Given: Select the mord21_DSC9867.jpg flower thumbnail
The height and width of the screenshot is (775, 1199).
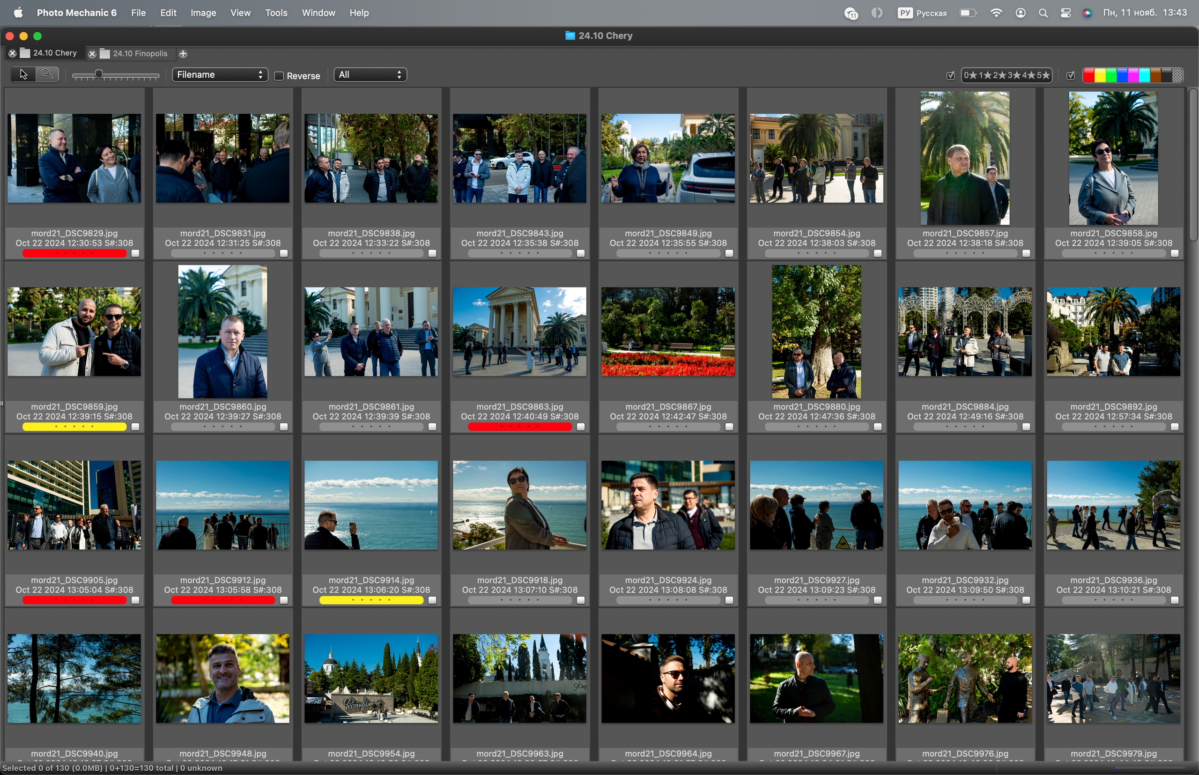Looking at the screenshot, I should (668, 332).
